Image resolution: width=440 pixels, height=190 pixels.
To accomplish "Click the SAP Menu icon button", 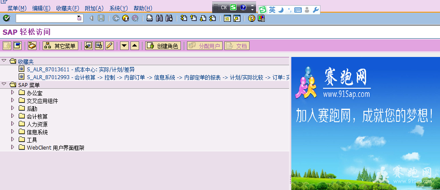I will point(18,46).
